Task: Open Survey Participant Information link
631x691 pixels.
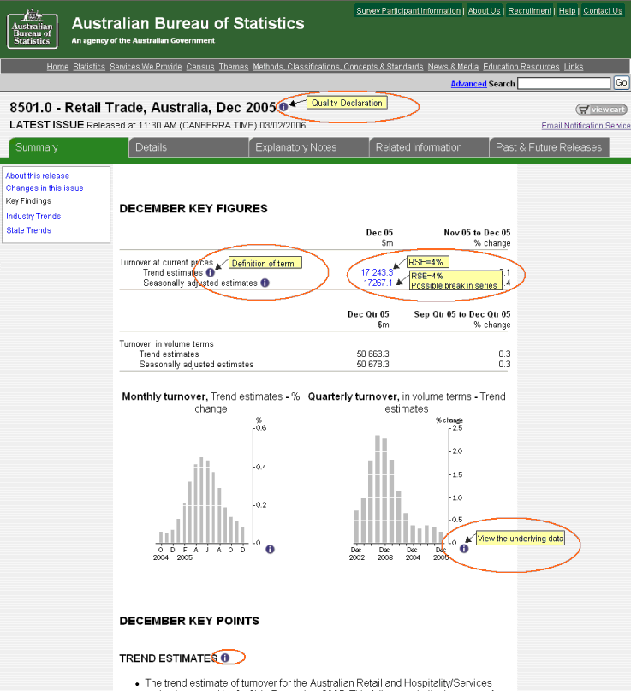Action: (408, 10)
